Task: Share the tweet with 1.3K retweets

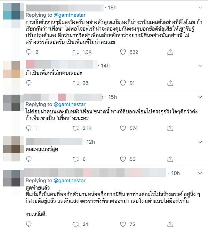Action: point(170,52)
